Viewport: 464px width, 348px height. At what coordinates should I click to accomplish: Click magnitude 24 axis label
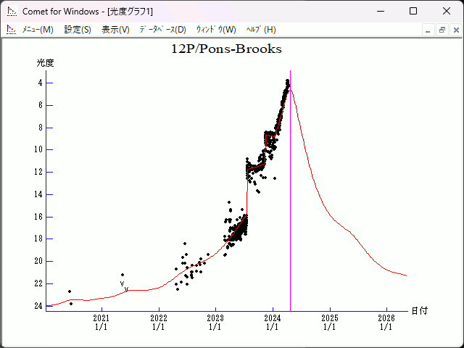[x=38, y=306]
